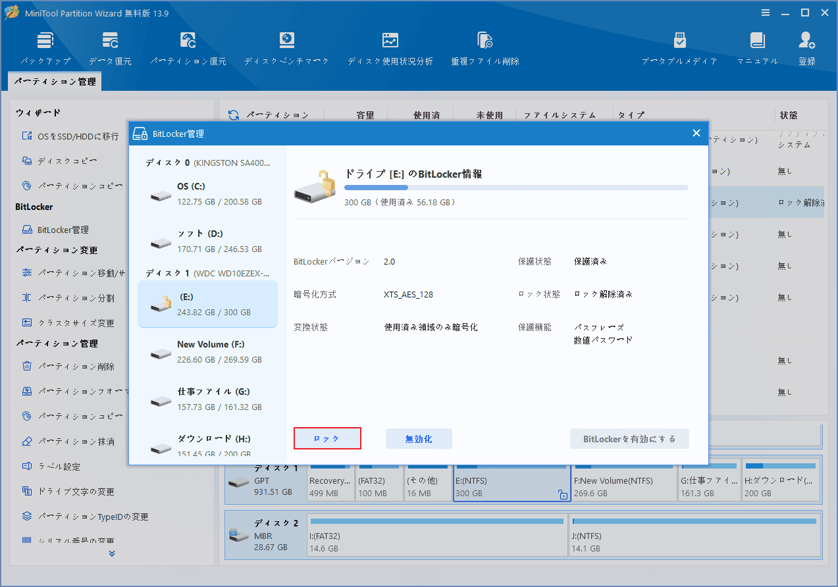Viewport: 838px width, 587px height.
Task: Click the refresh icon beside the partition column header
Action: pyautogui.click(x=234, y=115)
